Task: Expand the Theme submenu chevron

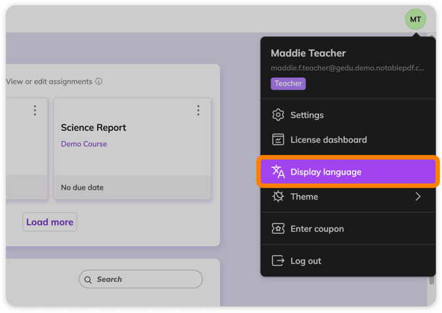Action: pyautogui.click(x=418, y=196)
